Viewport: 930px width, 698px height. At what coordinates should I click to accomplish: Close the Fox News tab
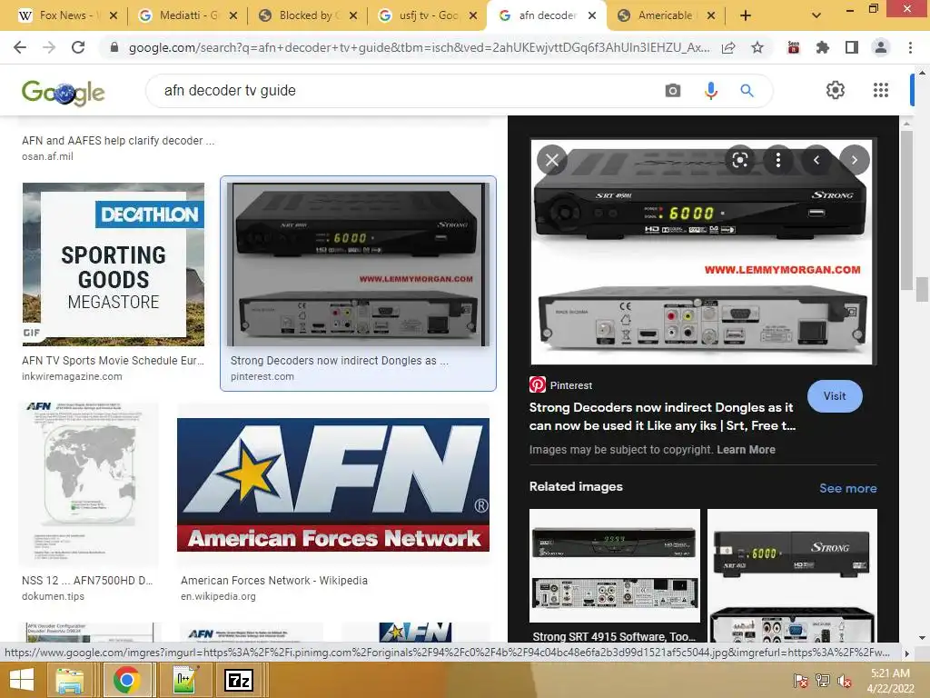pos(114,15)
